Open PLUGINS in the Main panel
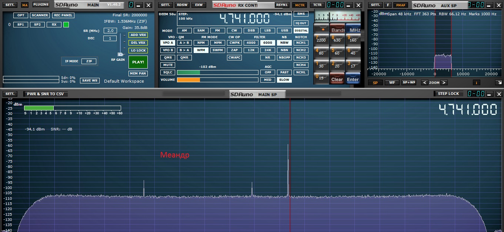Screen dimensions: 504x232 click(x=41, y=5)
